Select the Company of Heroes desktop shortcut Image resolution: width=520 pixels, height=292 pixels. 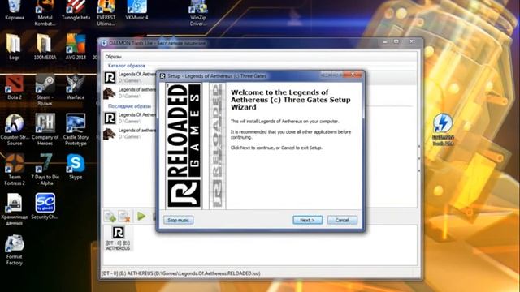(x=45, y=130)
